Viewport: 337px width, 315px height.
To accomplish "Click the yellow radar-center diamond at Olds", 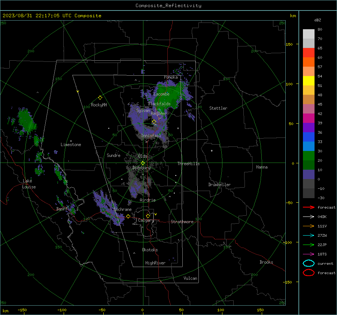I will click(x=143, y=163).
